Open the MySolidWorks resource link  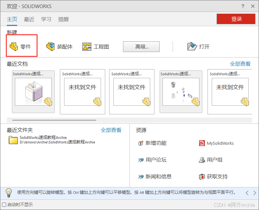pyautogui.click(x=216, y=143)
